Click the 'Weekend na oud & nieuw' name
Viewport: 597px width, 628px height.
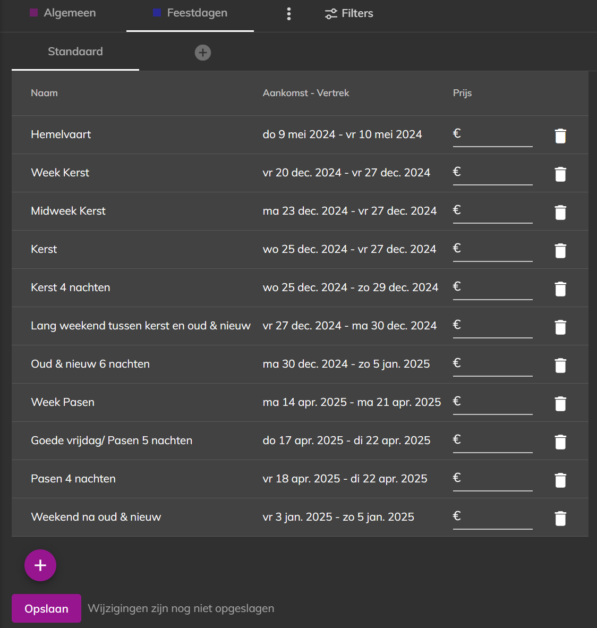click(x=96, y=517)
